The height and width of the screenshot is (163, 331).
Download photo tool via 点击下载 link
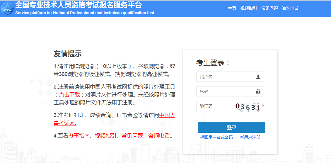(x=69, y=94)
